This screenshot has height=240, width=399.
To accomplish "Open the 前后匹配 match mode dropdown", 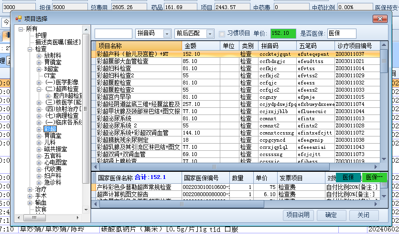I will (210, 33).
